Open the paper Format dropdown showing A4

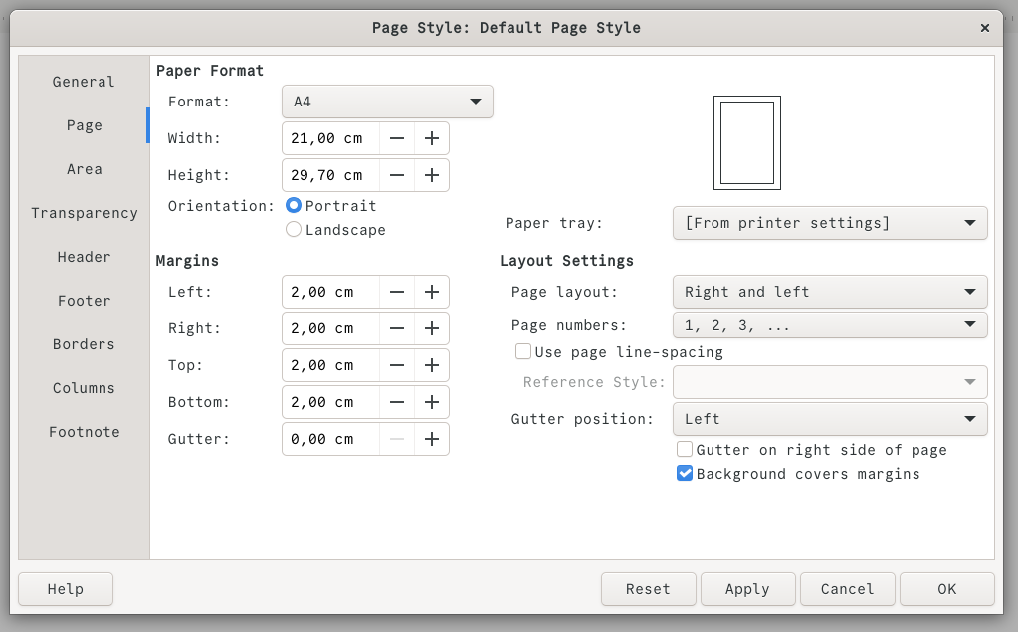click(x=386, y=101)
